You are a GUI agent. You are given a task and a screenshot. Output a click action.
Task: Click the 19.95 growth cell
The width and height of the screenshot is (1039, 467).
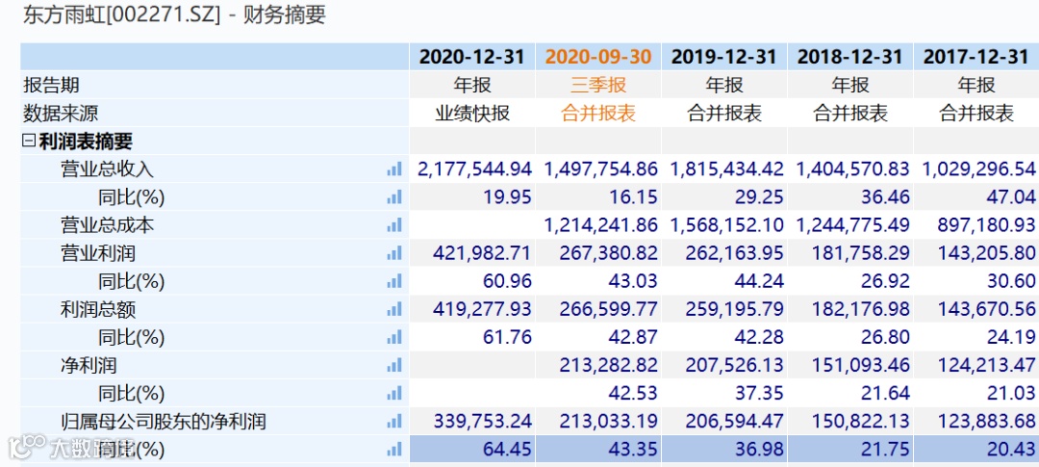(x=508, y=197)
